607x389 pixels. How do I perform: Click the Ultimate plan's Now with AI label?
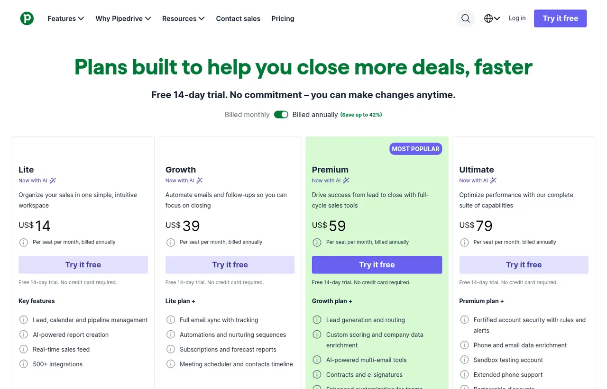[478, 181]
